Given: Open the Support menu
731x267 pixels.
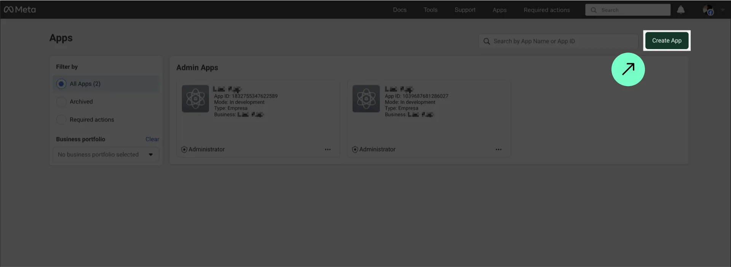Looking at the screenshot, I should coord(465,10).
